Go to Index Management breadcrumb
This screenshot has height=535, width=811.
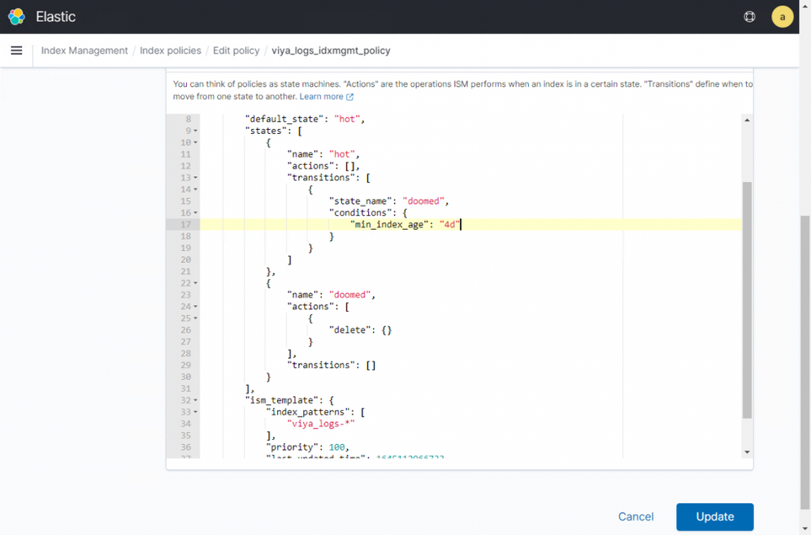pyautogui.click(x=85, y=50)
